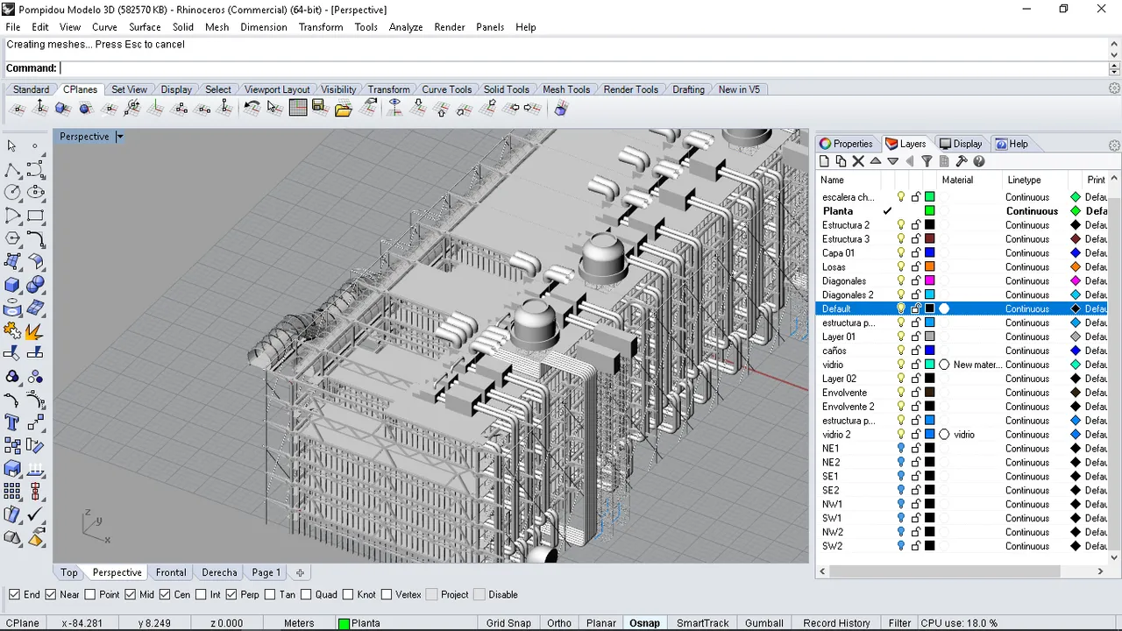Open the Analyze menu

tap(406, 27)
